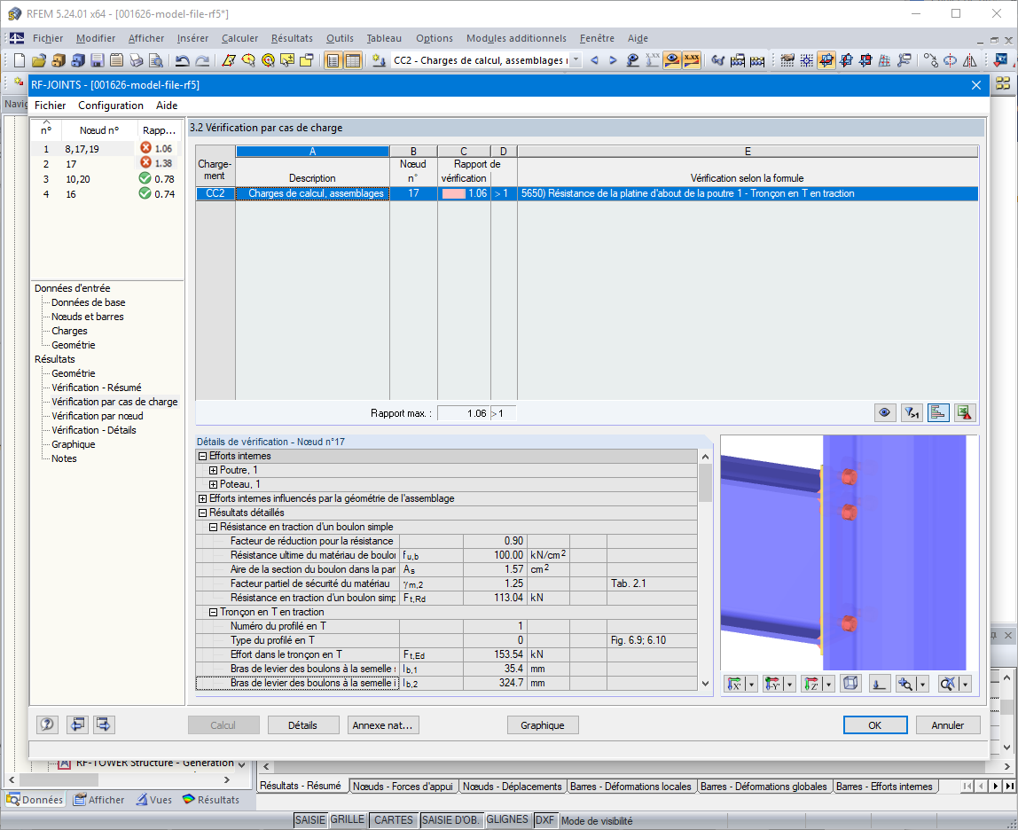The width and height of the screenshot is (1018, 830).
Task: Click the rotate tool icon in toolbar
Action: tap(950, 60)
